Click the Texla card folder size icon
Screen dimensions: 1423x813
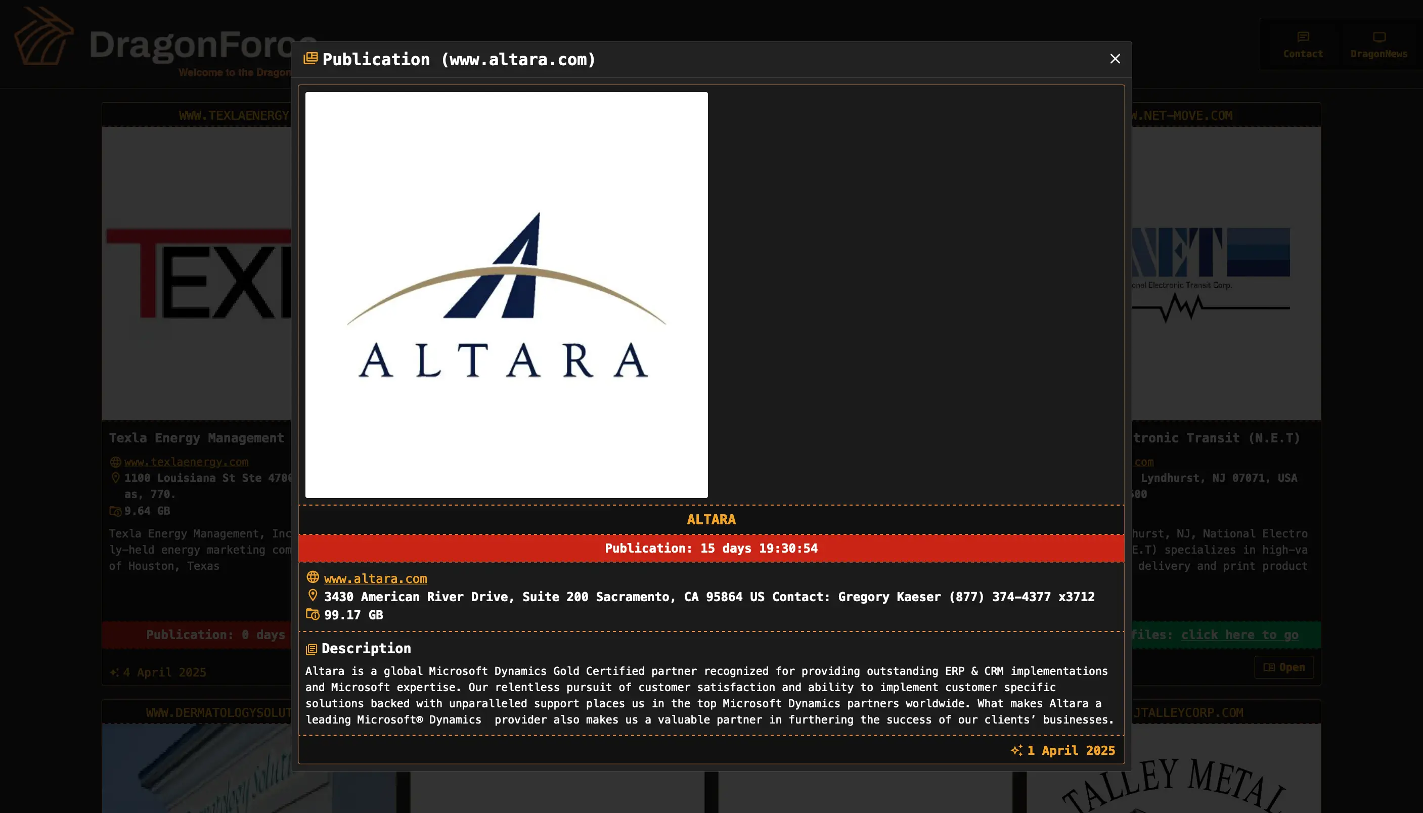116,511
